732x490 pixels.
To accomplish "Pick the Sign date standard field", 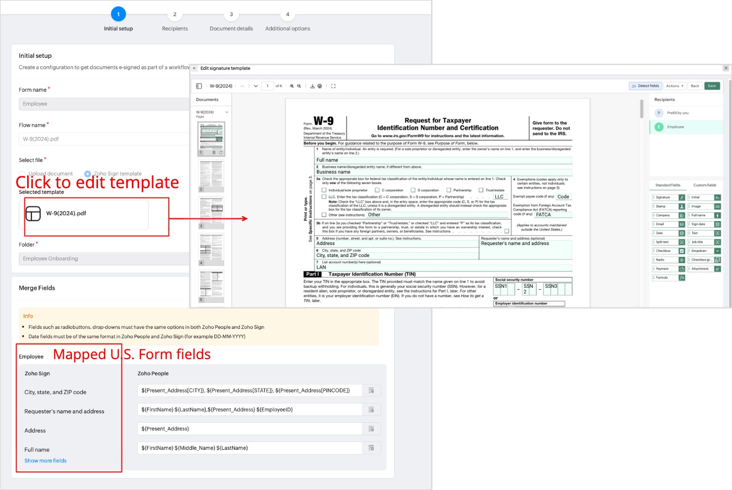I will 704,224.
